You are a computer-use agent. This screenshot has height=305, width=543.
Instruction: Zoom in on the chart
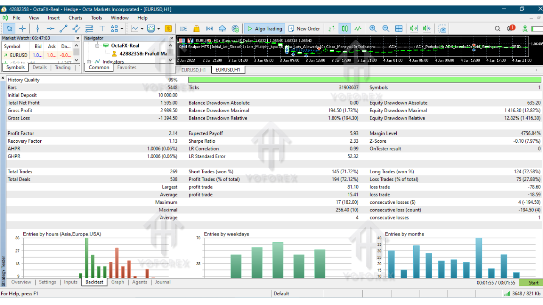pos(373,28)
